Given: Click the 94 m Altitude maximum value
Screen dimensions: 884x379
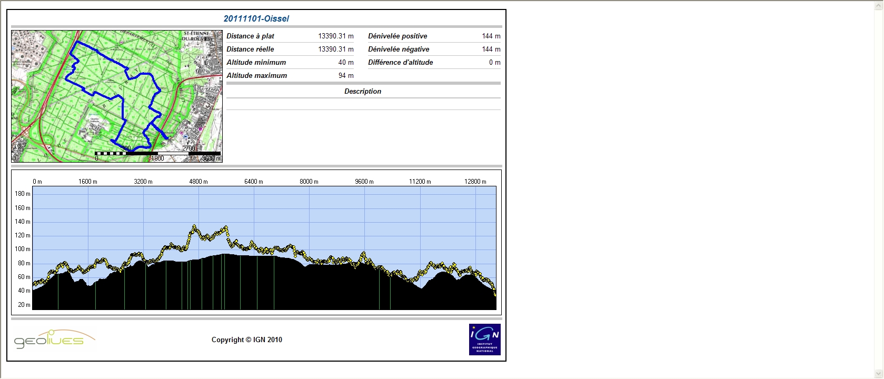Looking at the screenshot, I should pyautogui.click(x=346, y=75).
